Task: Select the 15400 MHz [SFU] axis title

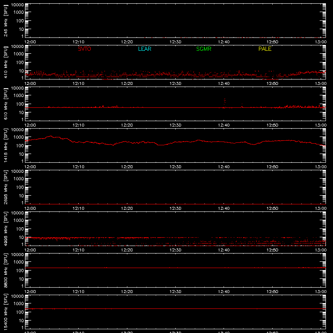Action: point(5,312)
